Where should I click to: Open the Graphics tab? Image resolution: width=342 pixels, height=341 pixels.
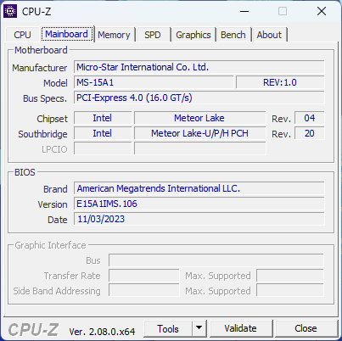pyautogui.click(x=193, y=35)
